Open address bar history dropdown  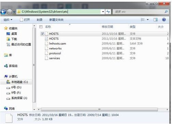(x=103, y=12)
